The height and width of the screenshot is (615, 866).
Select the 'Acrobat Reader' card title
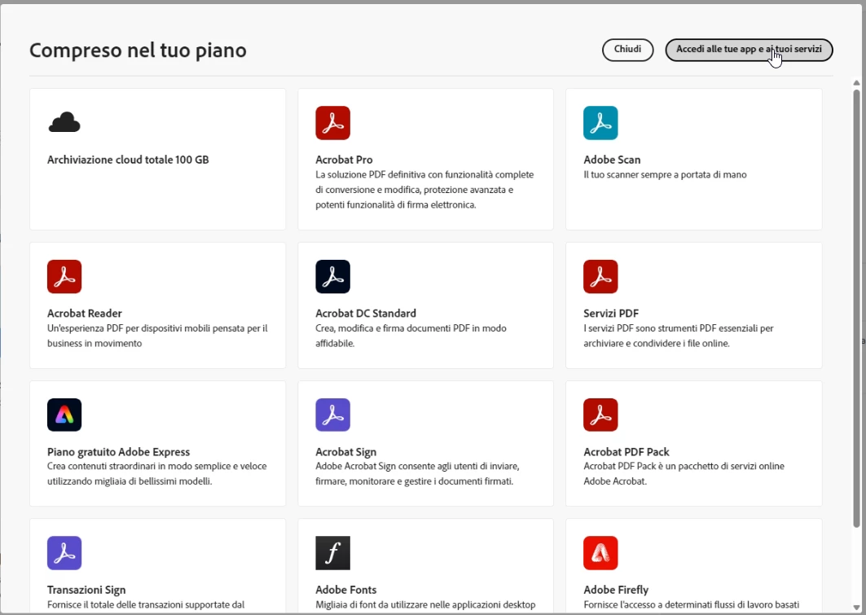pos(85,313)
